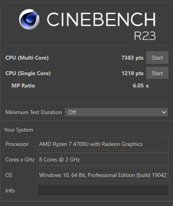Viewport: 173px width, 206px height.
Task: Click the CPU (Single Core) label
Action: [x=28, y=73]
